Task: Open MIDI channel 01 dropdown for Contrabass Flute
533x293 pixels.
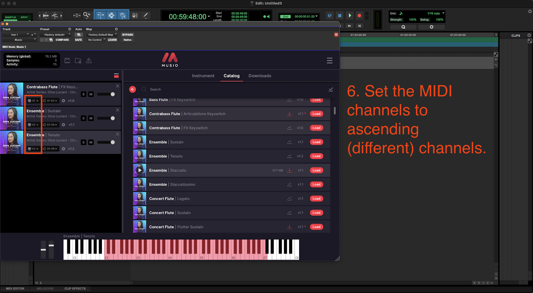Action: (33, 100)
